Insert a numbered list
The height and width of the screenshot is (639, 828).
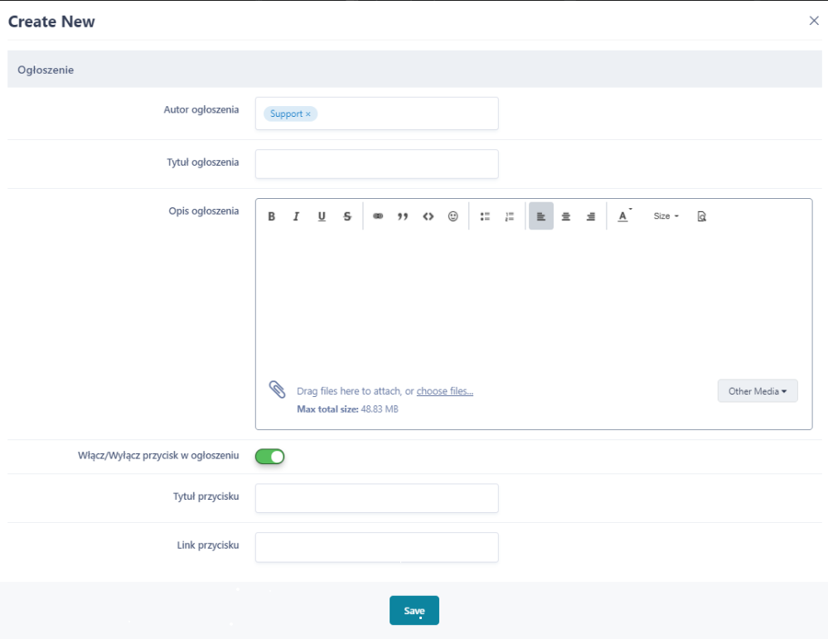point(510,216)
